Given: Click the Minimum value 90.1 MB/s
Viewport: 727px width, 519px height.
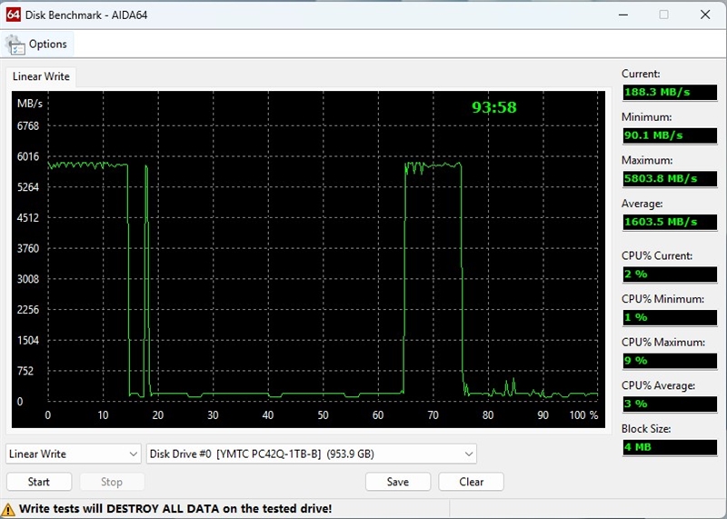Looking at the screenshot, I should pyautogui.click(x=670, y=135).
